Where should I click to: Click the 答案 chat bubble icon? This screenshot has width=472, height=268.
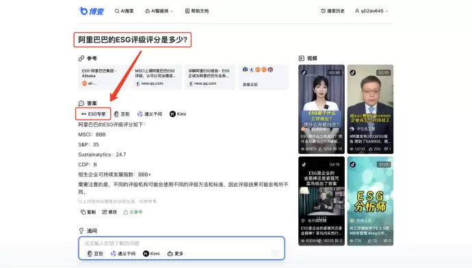[x=81, y=103]
